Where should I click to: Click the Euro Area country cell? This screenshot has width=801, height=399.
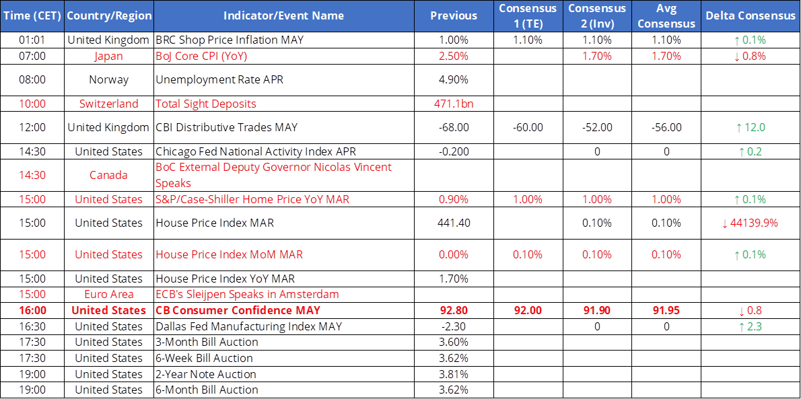(109, 294)
